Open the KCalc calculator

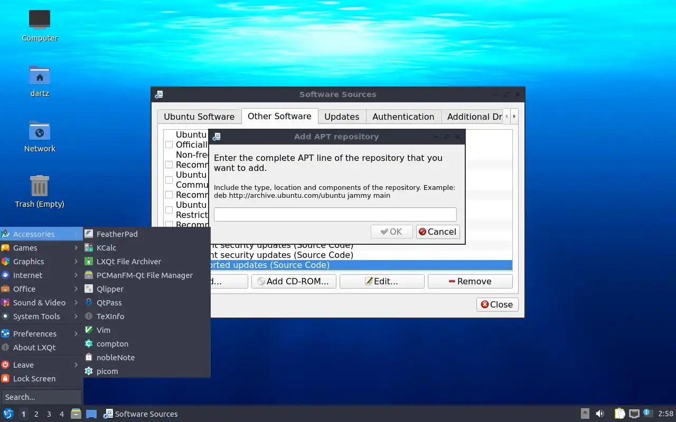(147, 248)
